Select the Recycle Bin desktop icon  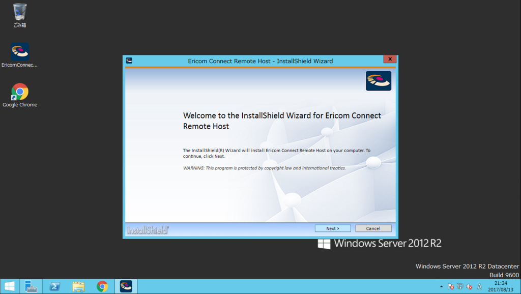(x=20, y=15)
